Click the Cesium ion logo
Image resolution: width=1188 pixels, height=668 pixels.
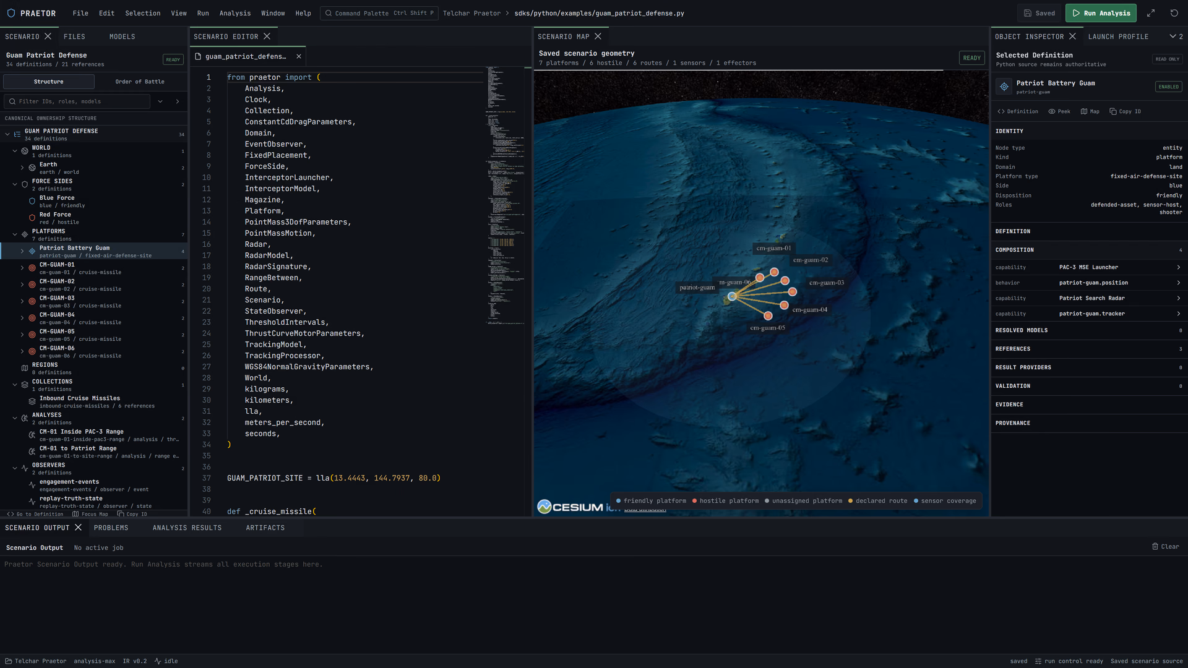[577, 507]
